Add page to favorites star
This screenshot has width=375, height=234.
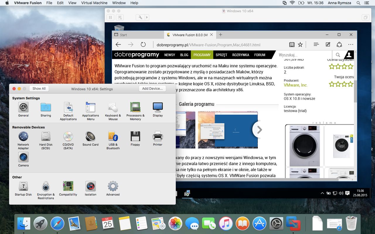pyautogui.click(x=300, y=45)
